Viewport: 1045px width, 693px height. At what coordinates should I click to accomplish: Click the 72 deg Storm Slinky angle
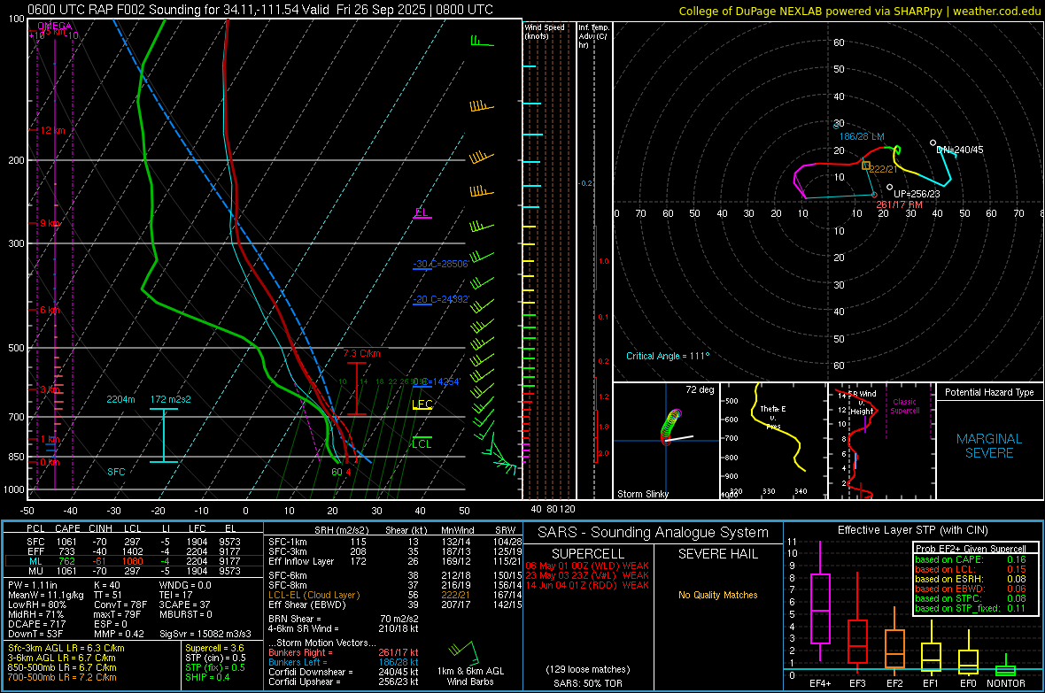click(x=700, y=389)
